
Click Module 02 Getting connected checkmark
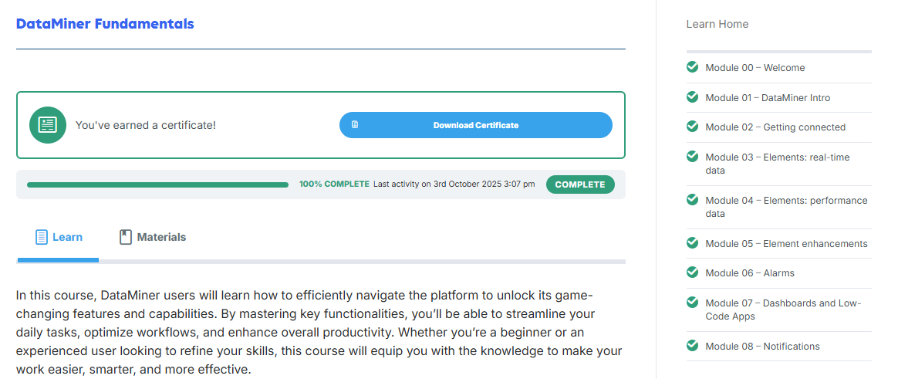point(693,127)
